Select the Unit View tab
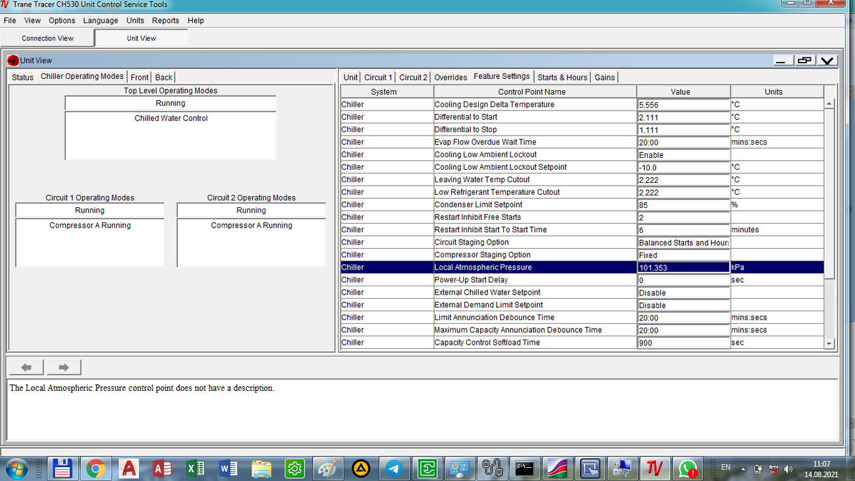 pyautogui.click(x=141, y=38)
